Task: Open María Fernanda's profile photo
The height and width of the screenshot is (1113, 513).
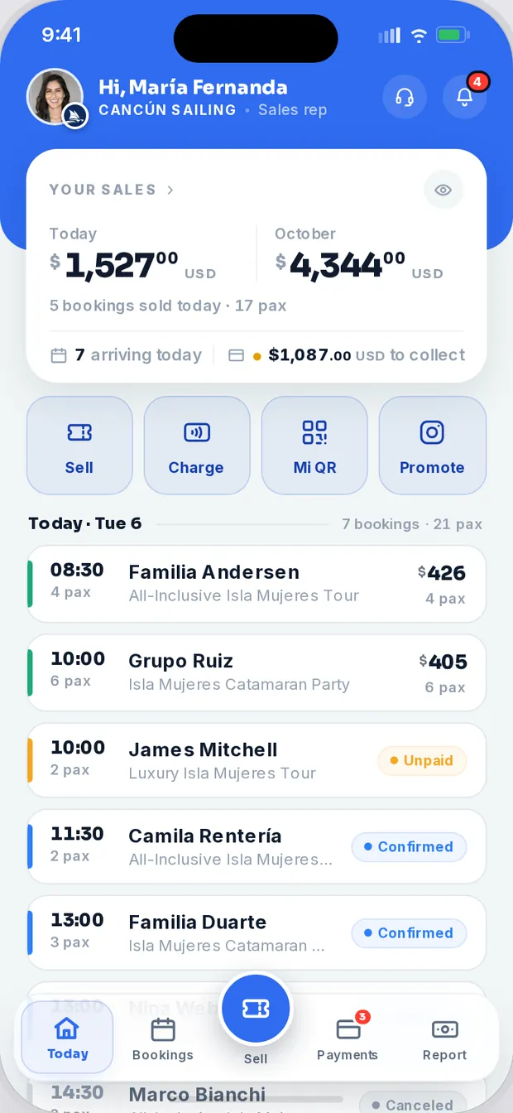Action: 55,97
